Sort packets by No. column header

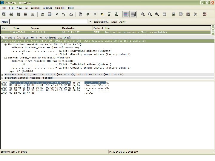[x=6, y=28]
